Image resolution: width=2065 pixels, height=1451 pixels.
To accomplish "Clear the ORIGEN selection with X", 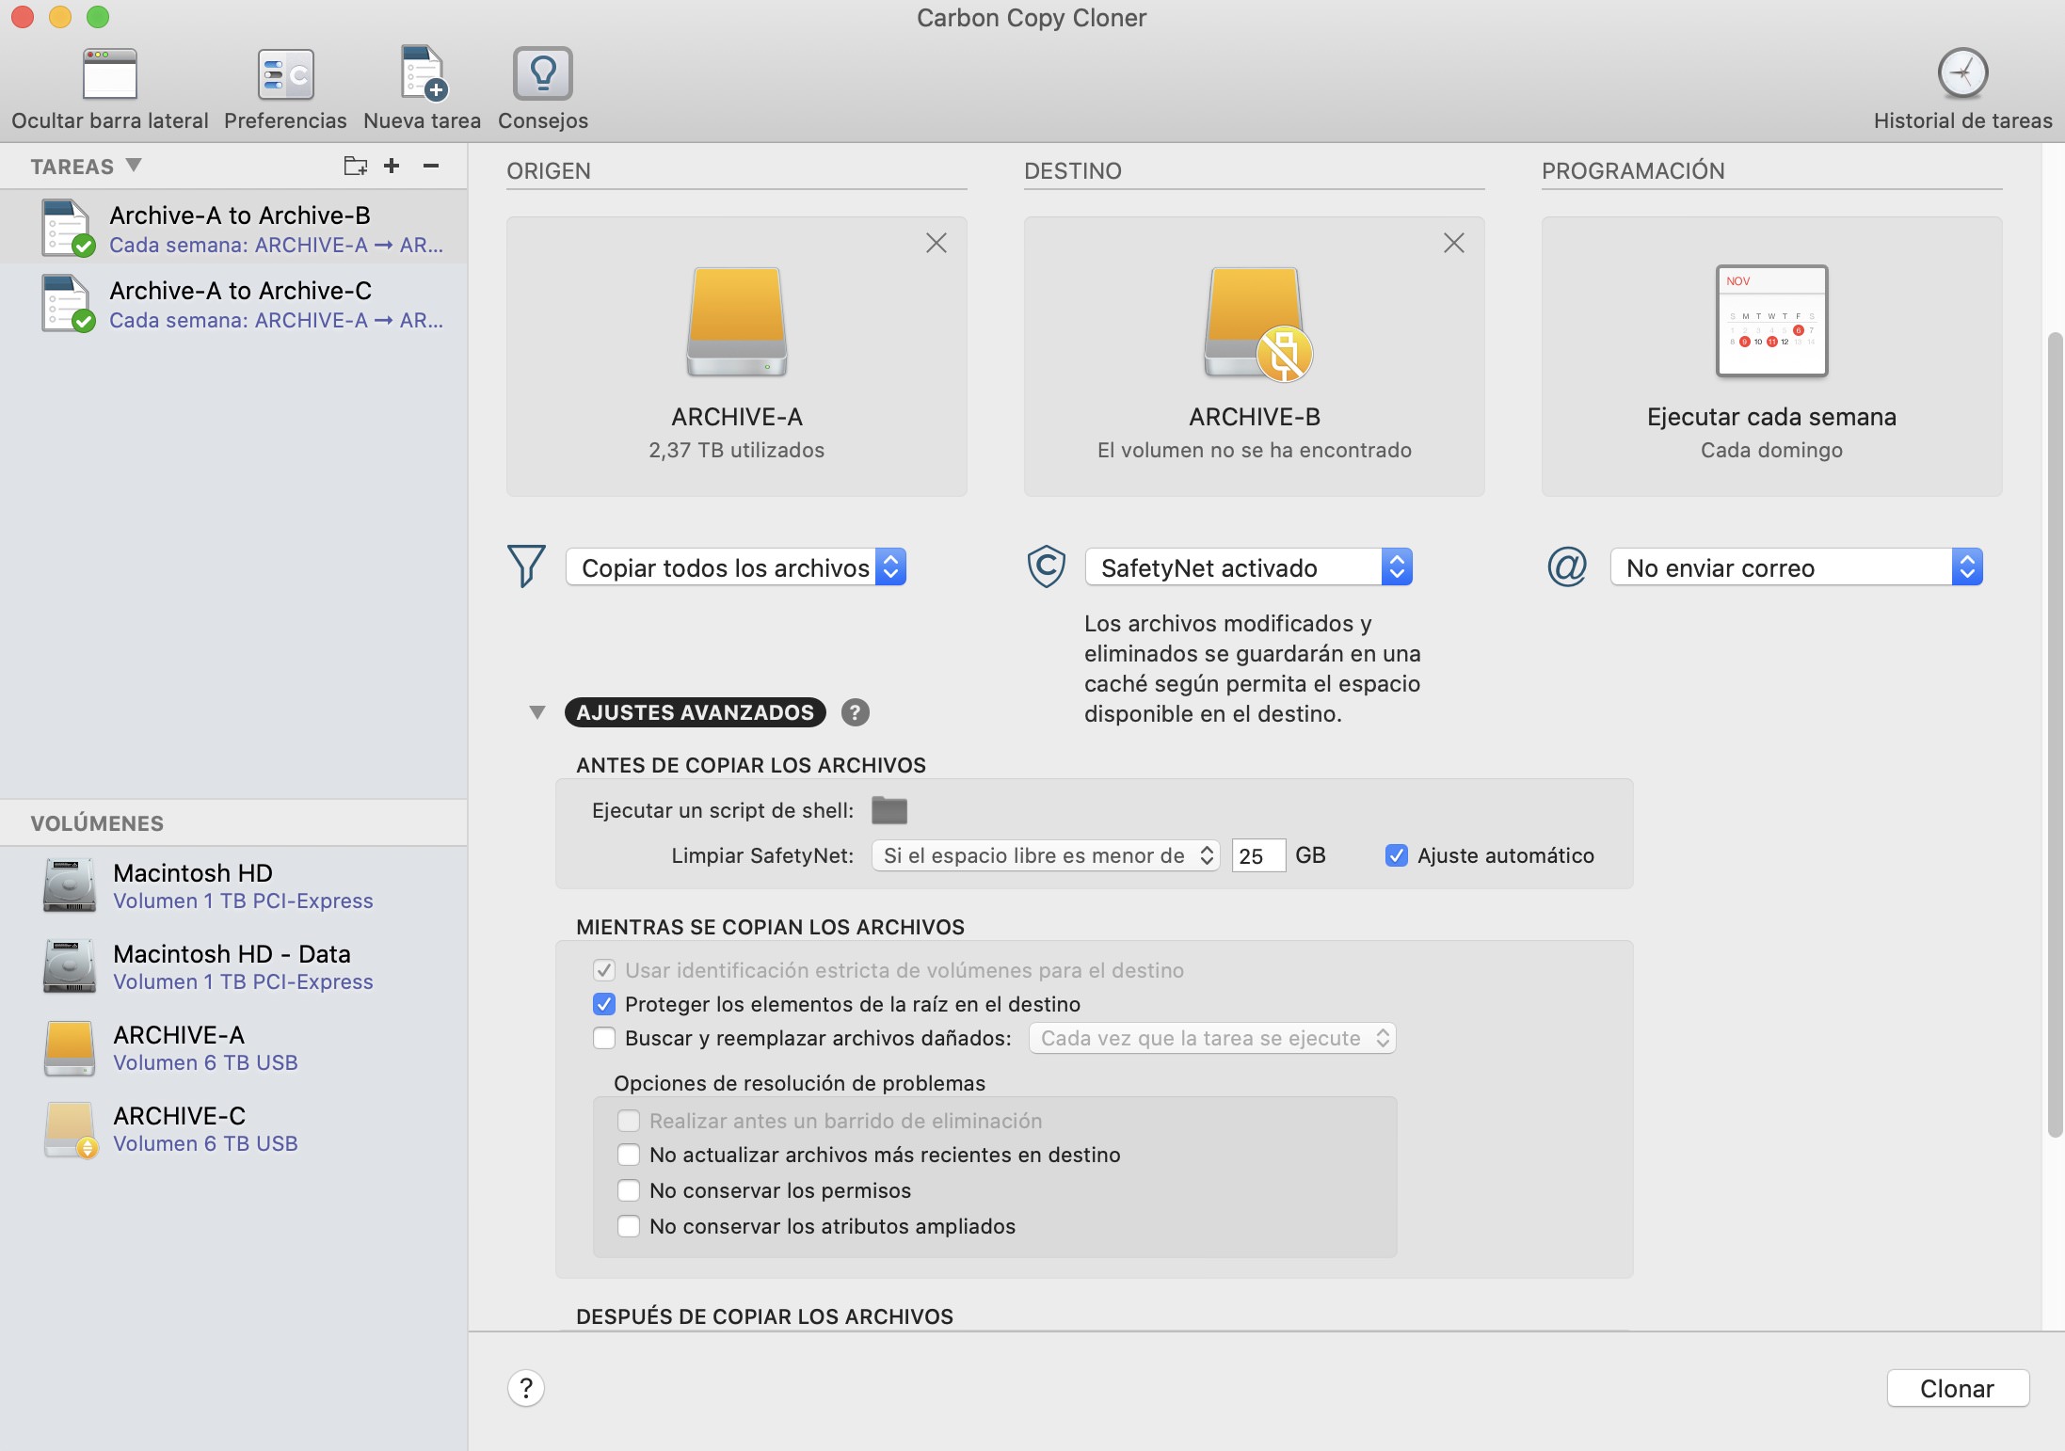I will pyautogui.click(x=936, y=243).
